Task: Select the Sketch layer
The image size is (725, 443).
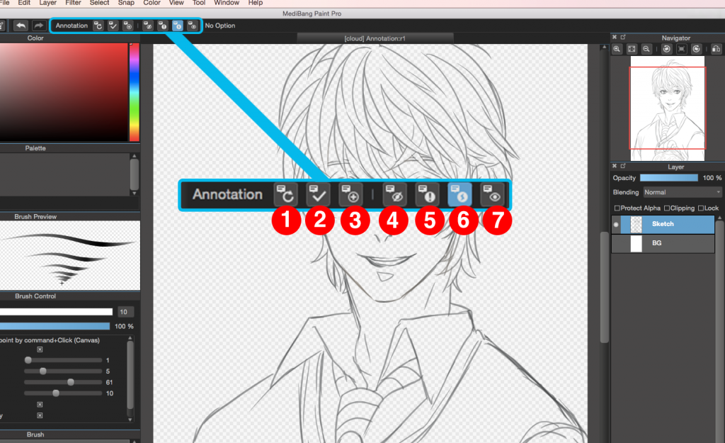Action: 663,224
